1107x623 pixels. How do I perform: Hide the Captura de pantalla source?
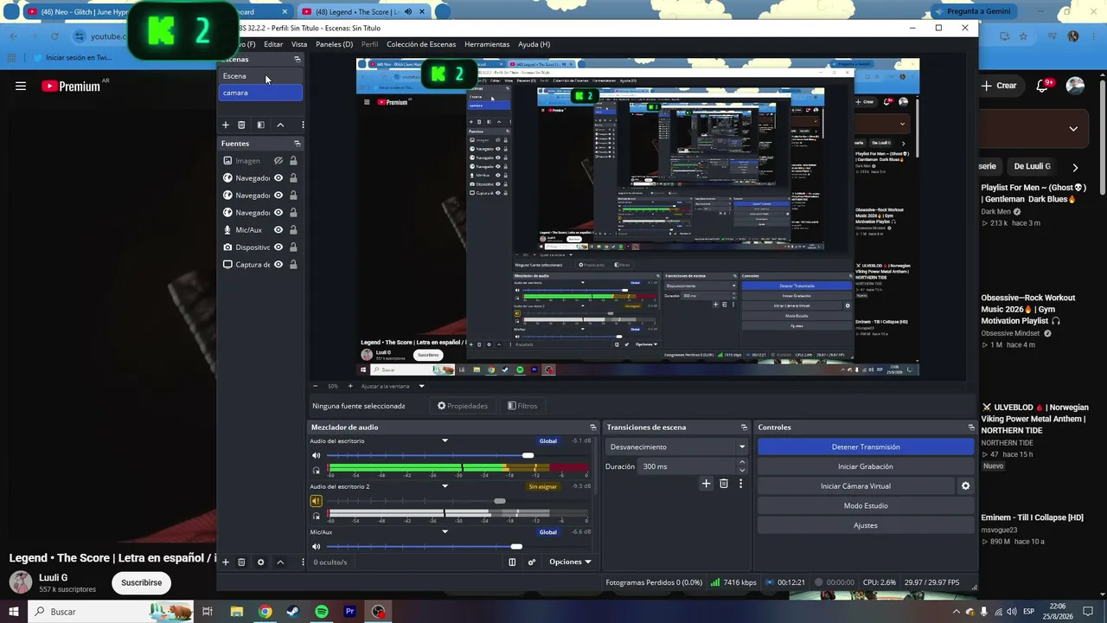pos(278,265)
